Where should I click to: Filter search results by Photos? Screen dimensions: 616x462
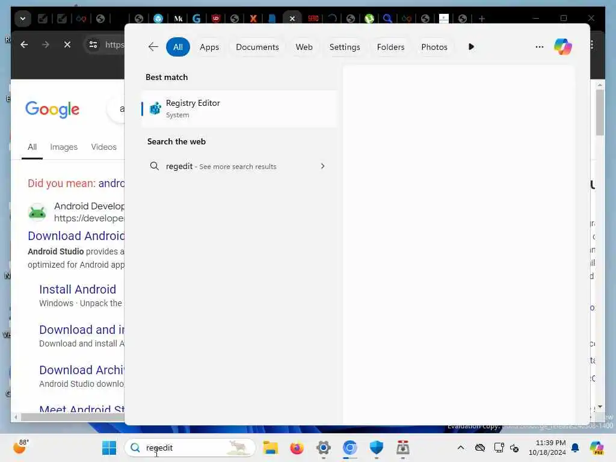[434, 47]
